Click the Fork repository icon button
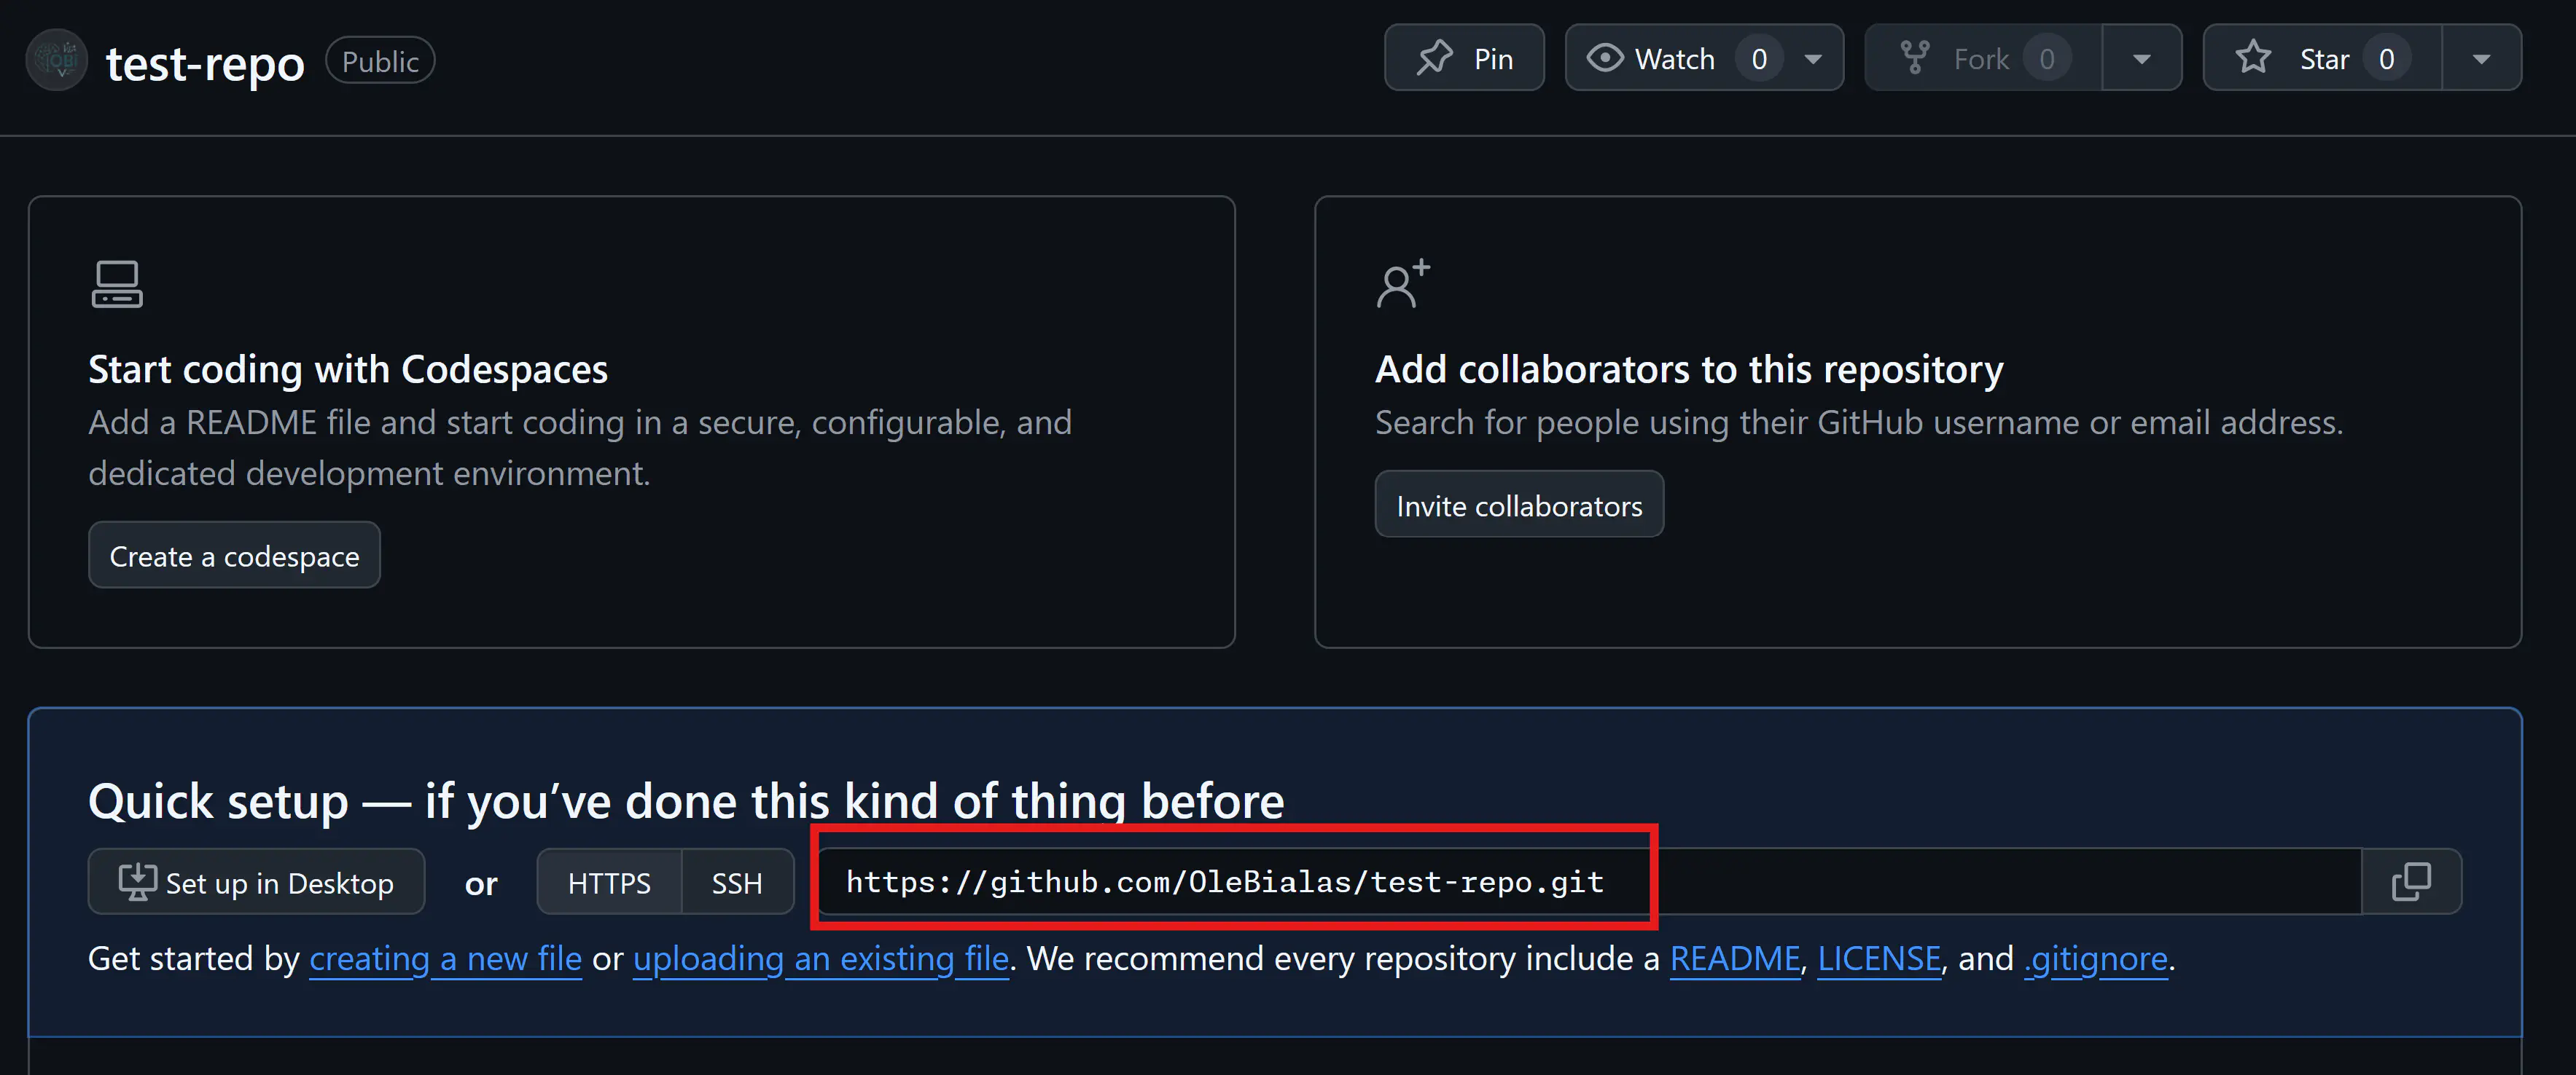Viewport: 2576px width, 1075px height. pos(1914,58)
